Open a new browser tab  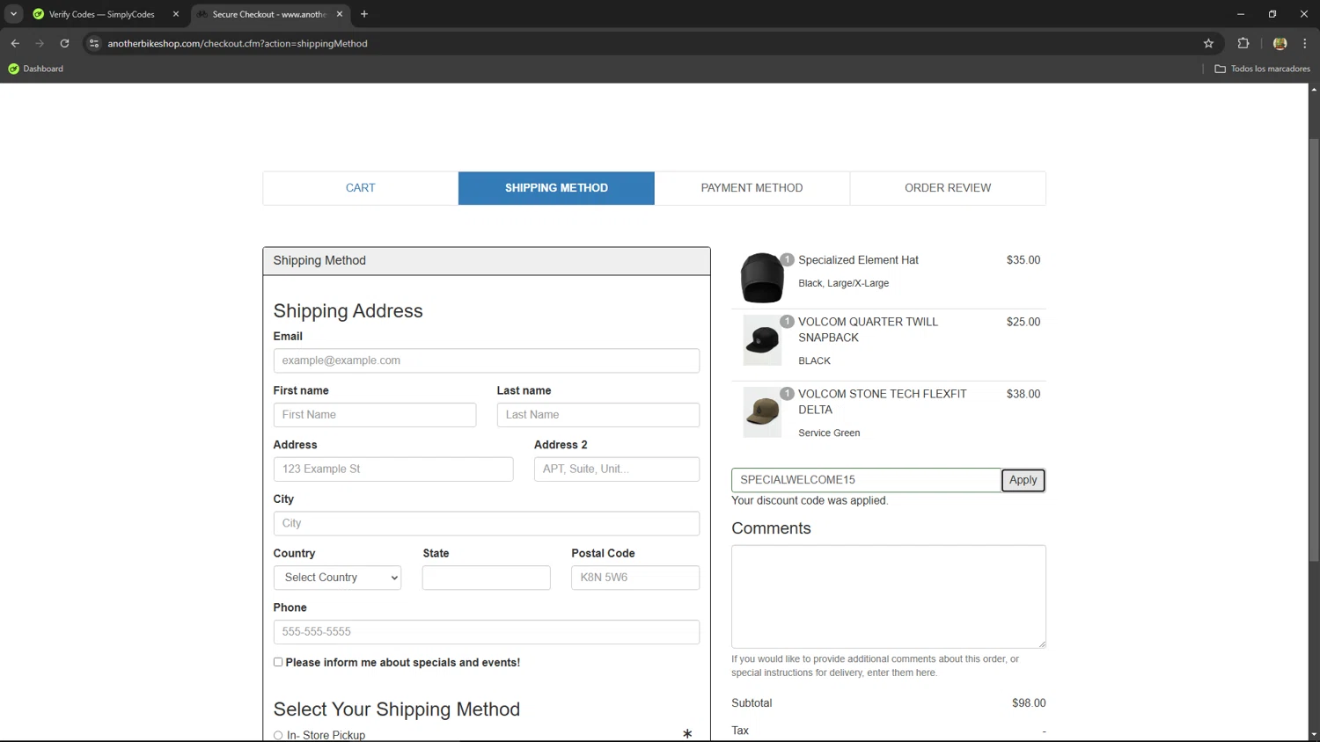coord(364,14)
